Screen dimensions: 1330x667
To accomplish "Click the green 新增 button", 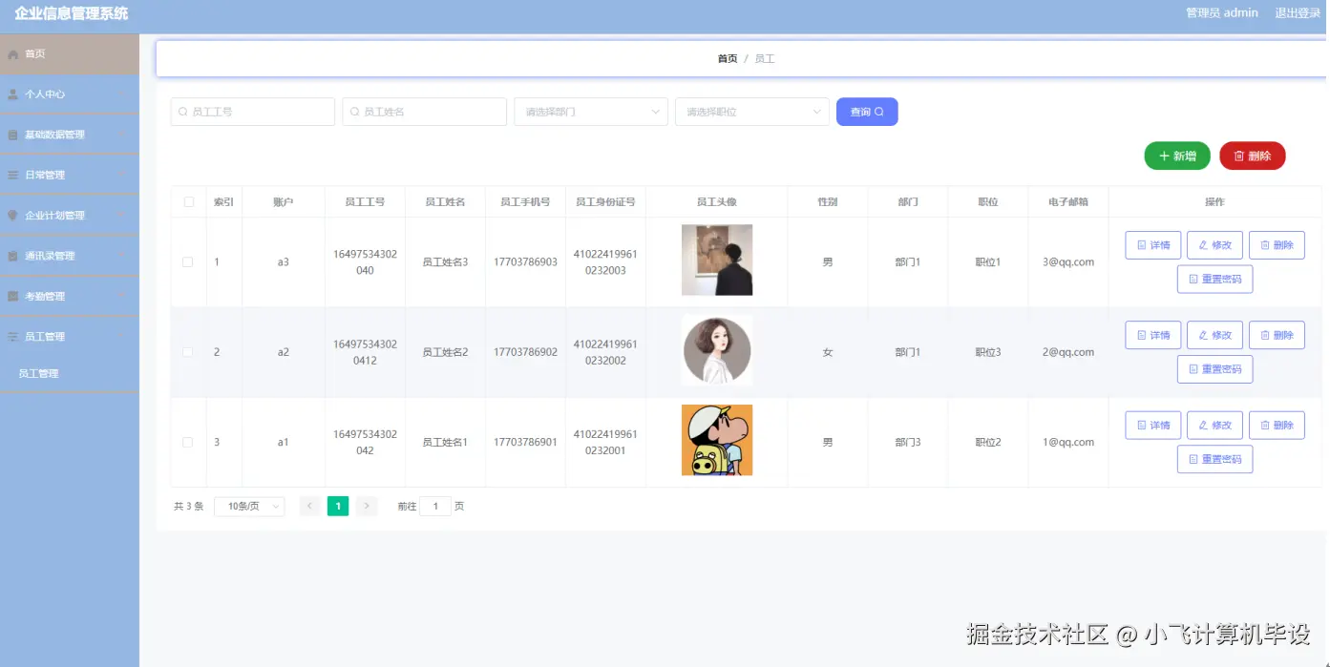I will [x=1176, y=156].
